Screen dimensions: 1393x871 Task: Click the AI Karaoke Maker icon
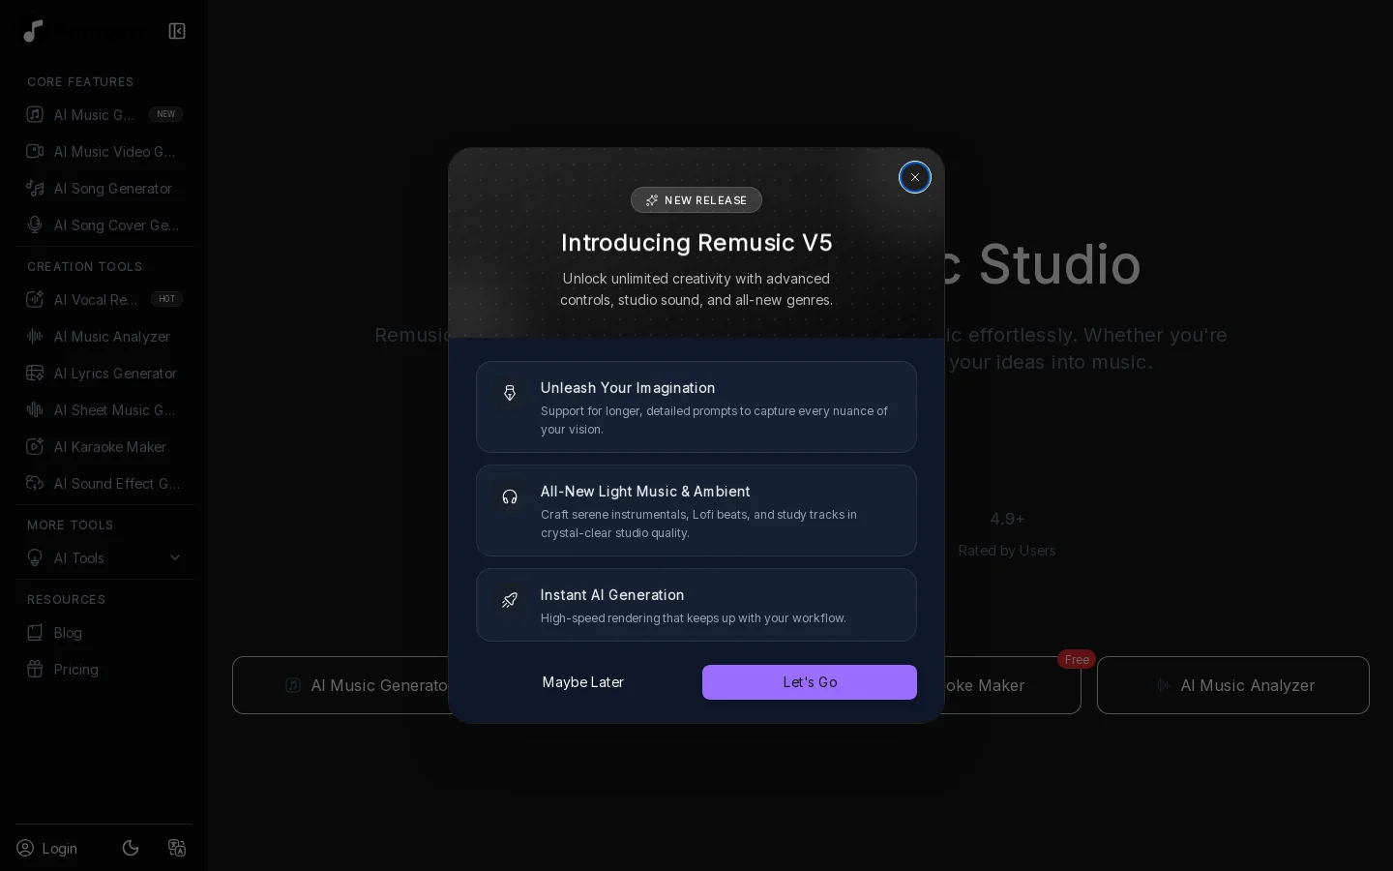35,446
